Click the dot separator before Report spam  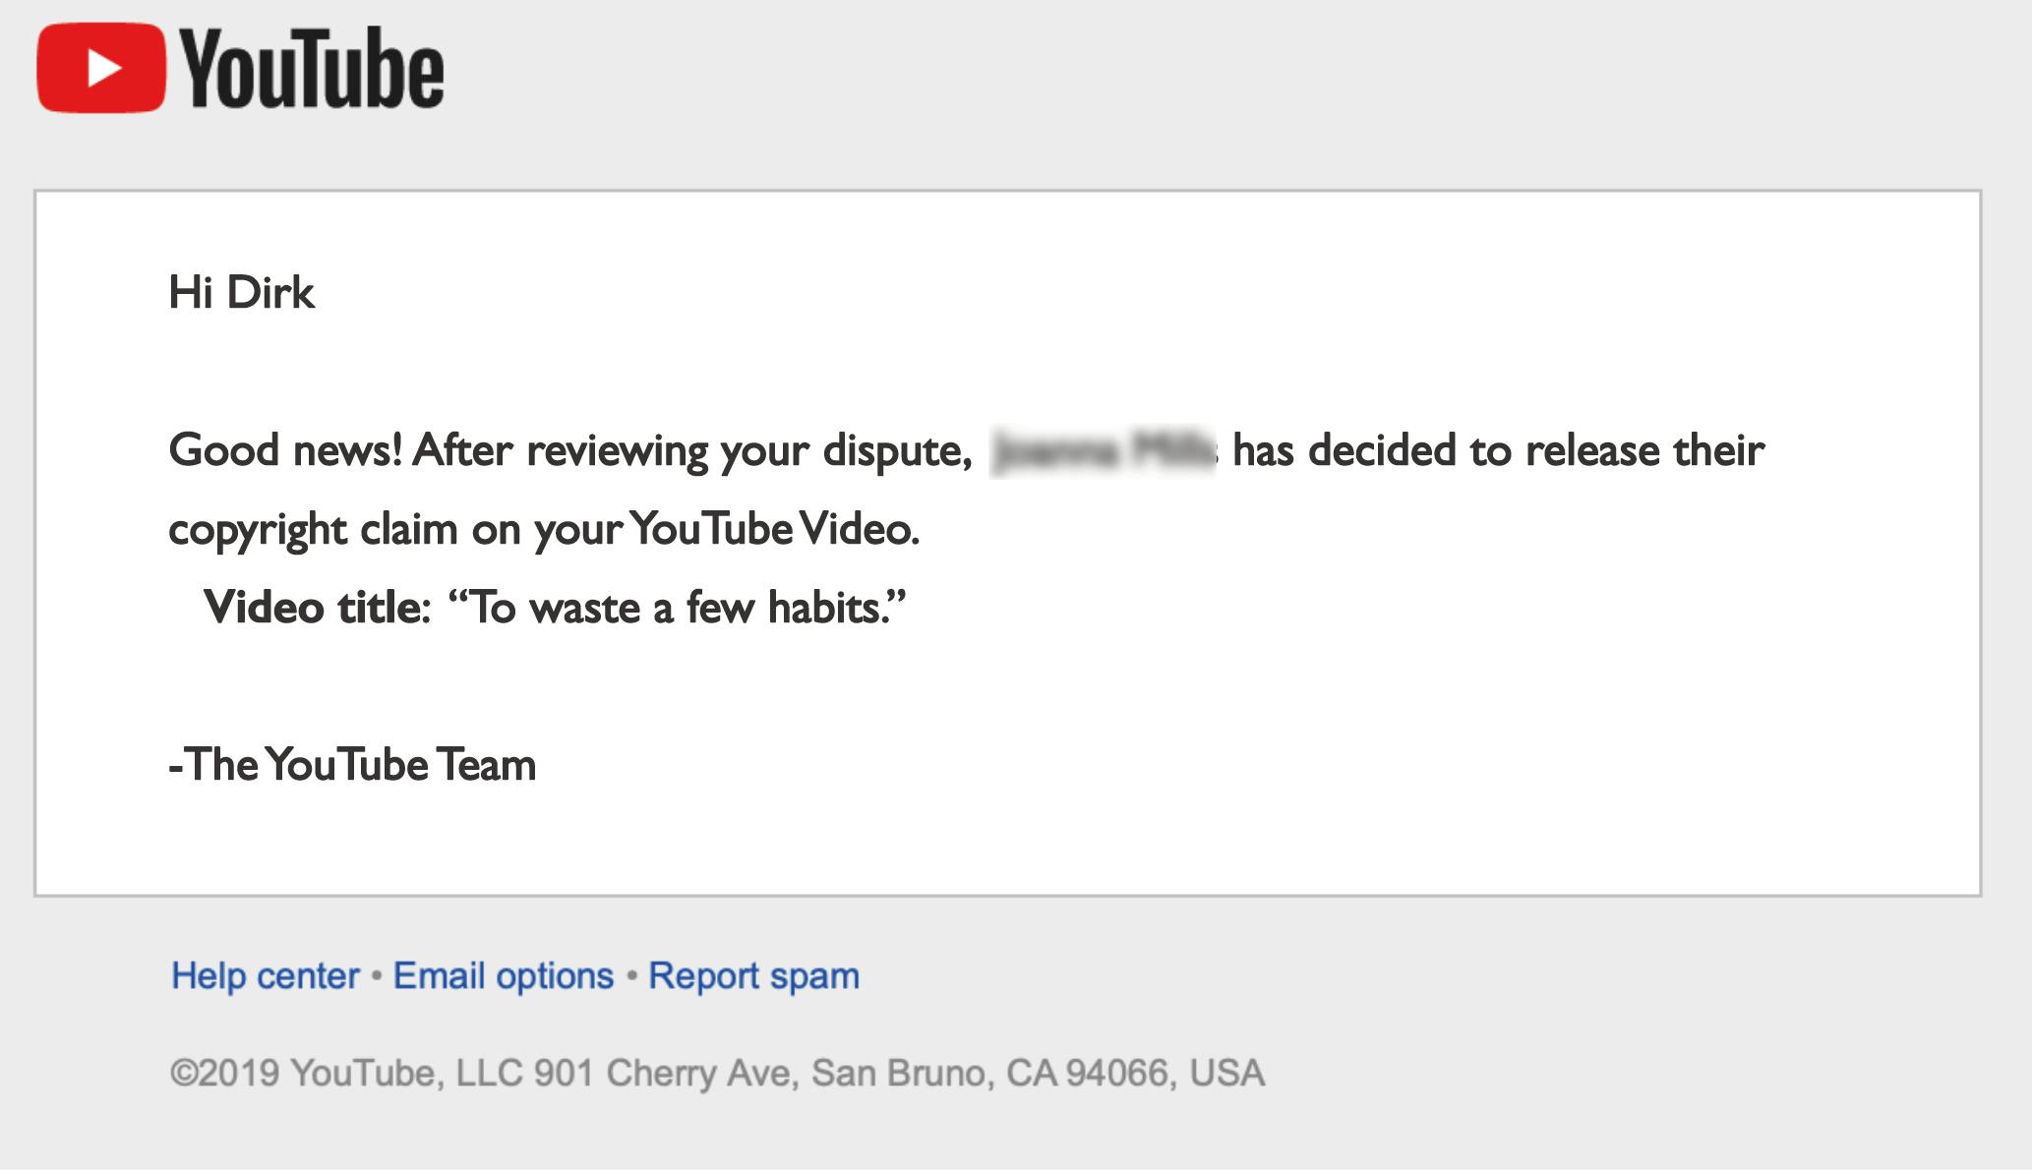click(631, 976)
